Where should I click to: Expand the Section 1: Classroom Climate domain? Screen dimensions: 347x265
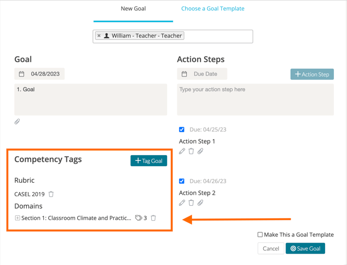tap(17, 218)
